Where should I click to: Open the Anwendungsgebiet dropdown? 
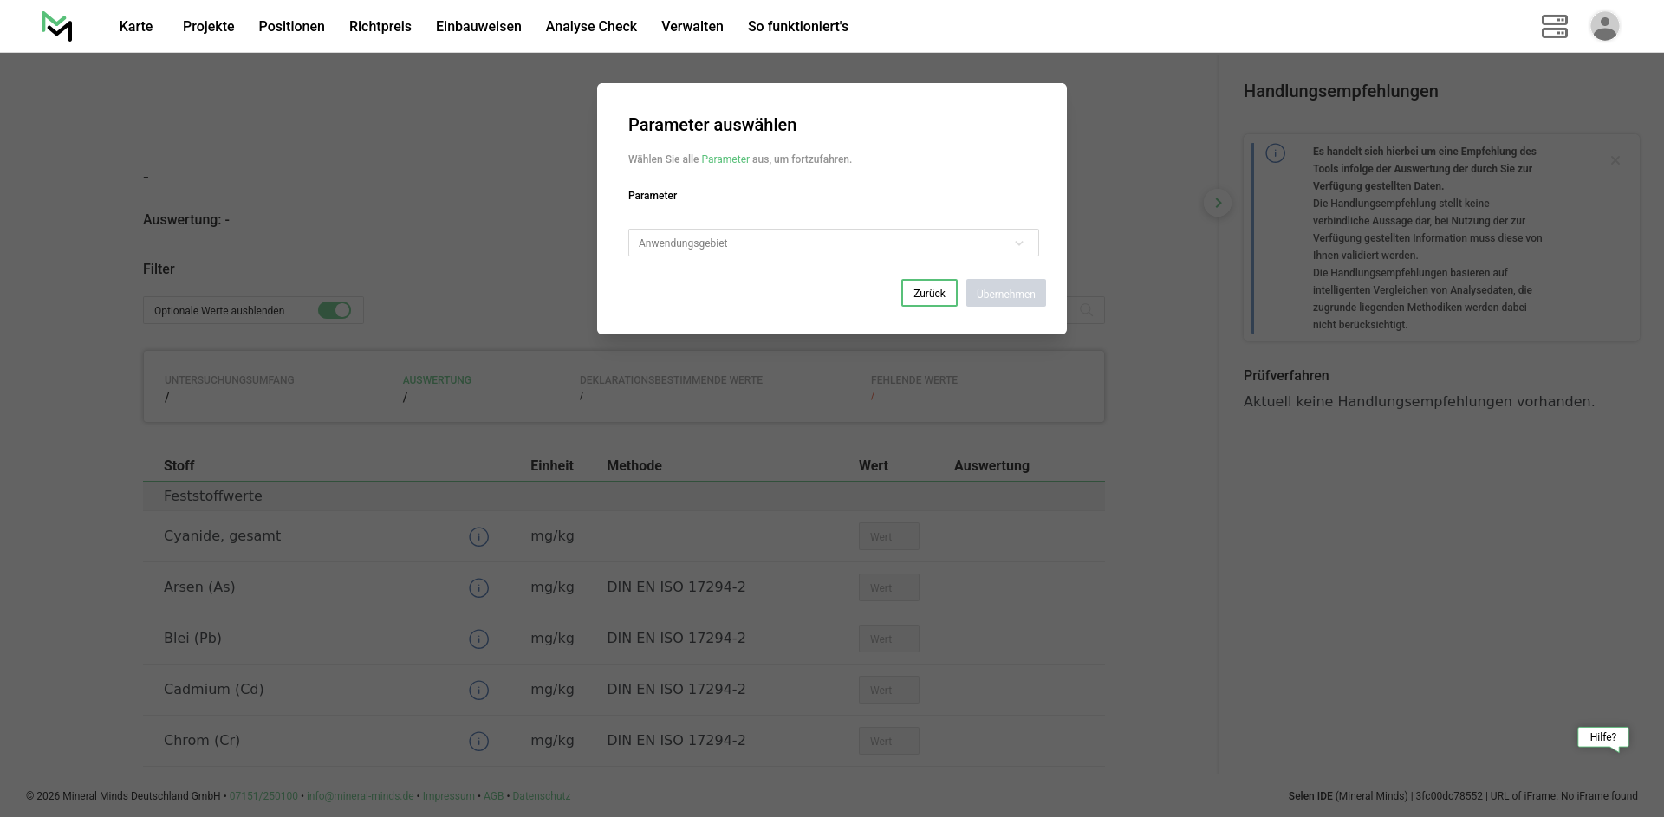(x=833, y=243)
